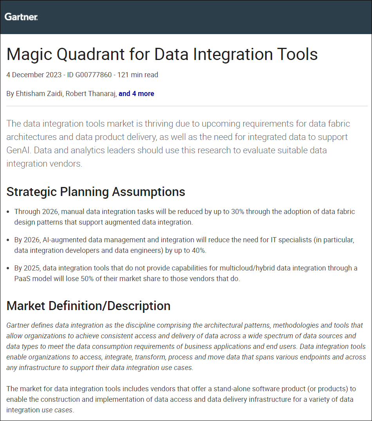The height and width of the screenshot is (421, 372).
Task: Click the 'Strategic Planning Assumptions' heading
Action: (96, 192)
